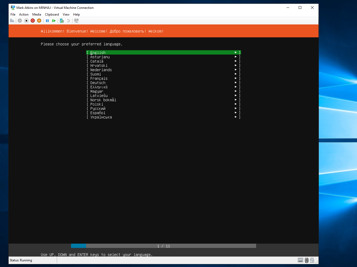
Task: Click the Turn Off VM stop icon
Action: [26, 21]
